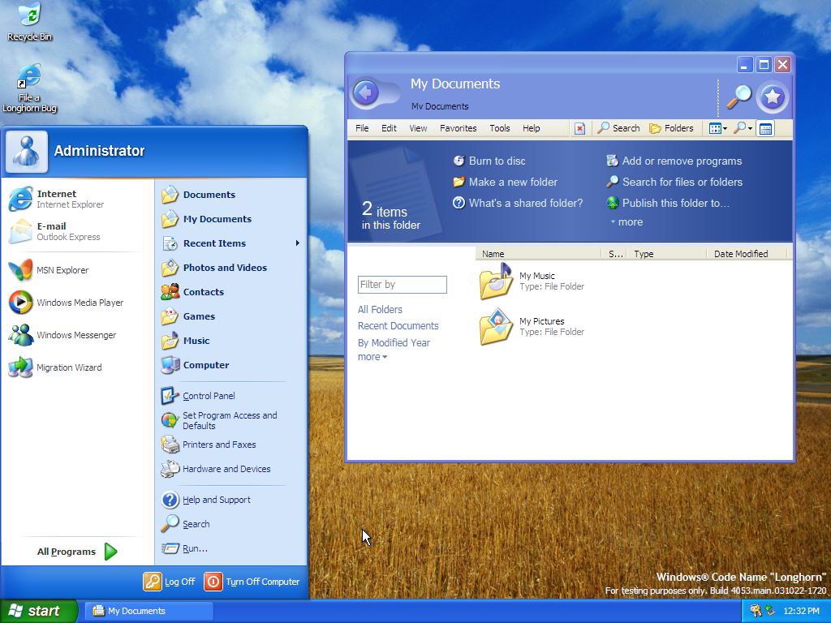
Task: Click the red X delete toolbar icon
Action: point(579,128)
